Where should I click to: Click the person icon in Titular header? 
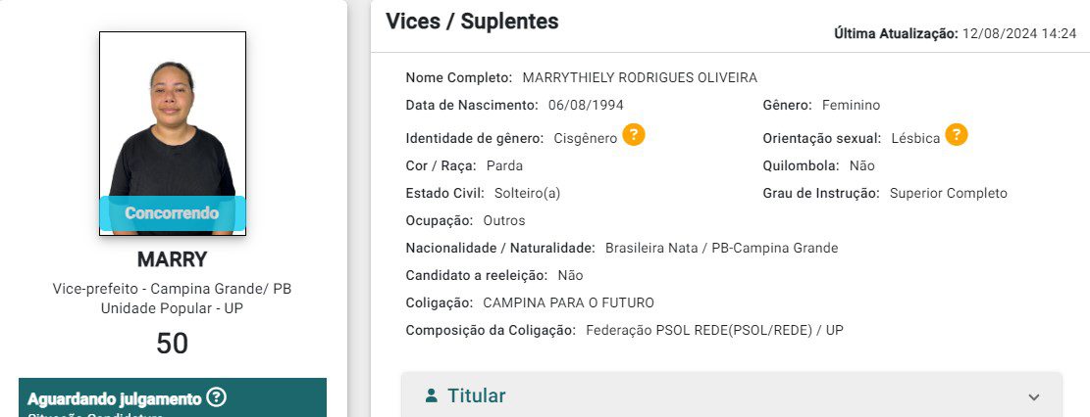[431, 396]
